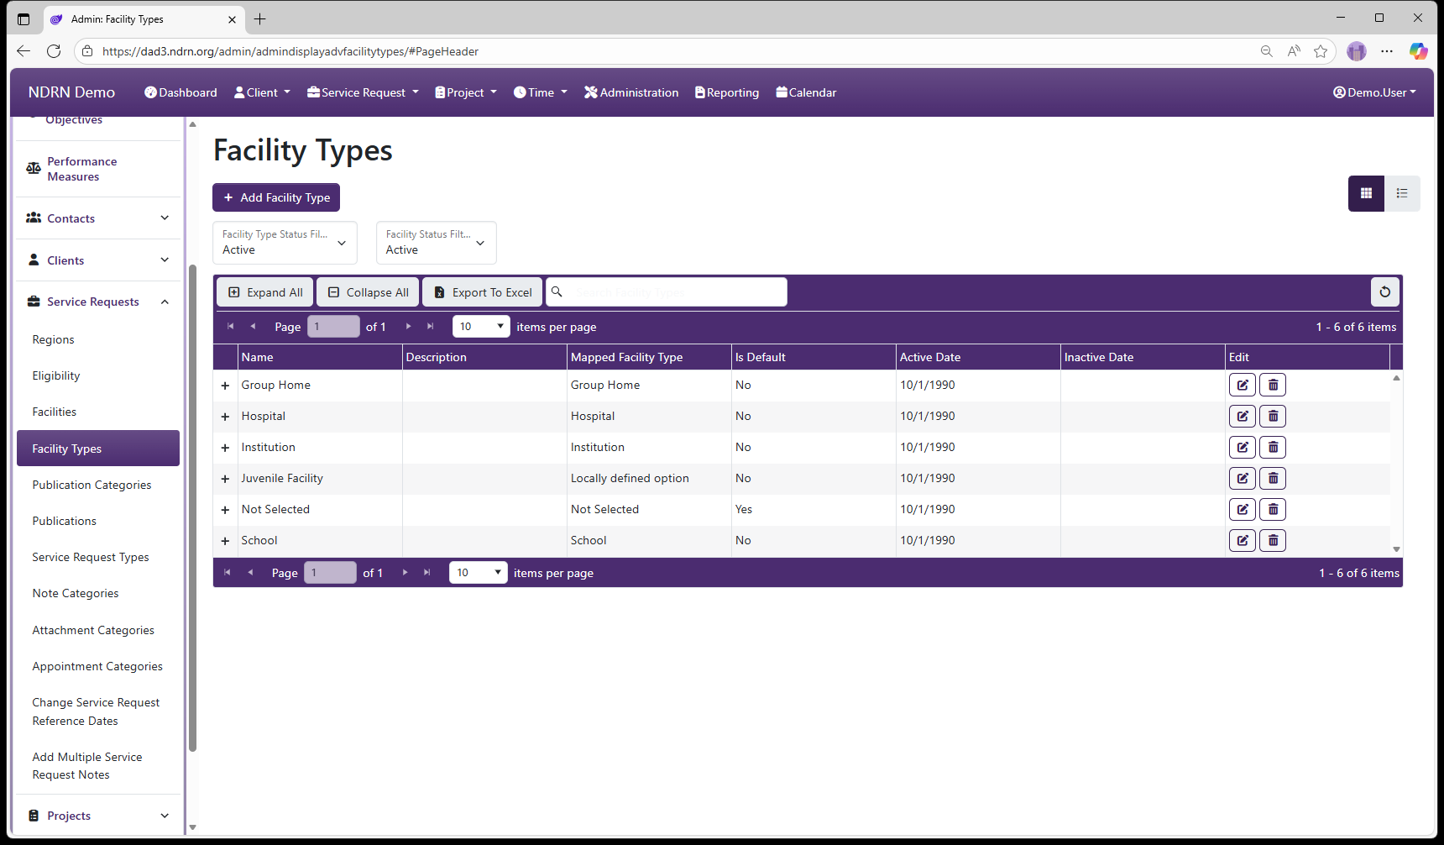Edit the Hospital row
The width and height of the screenshot is (1444, 845).
[1243, 416]
